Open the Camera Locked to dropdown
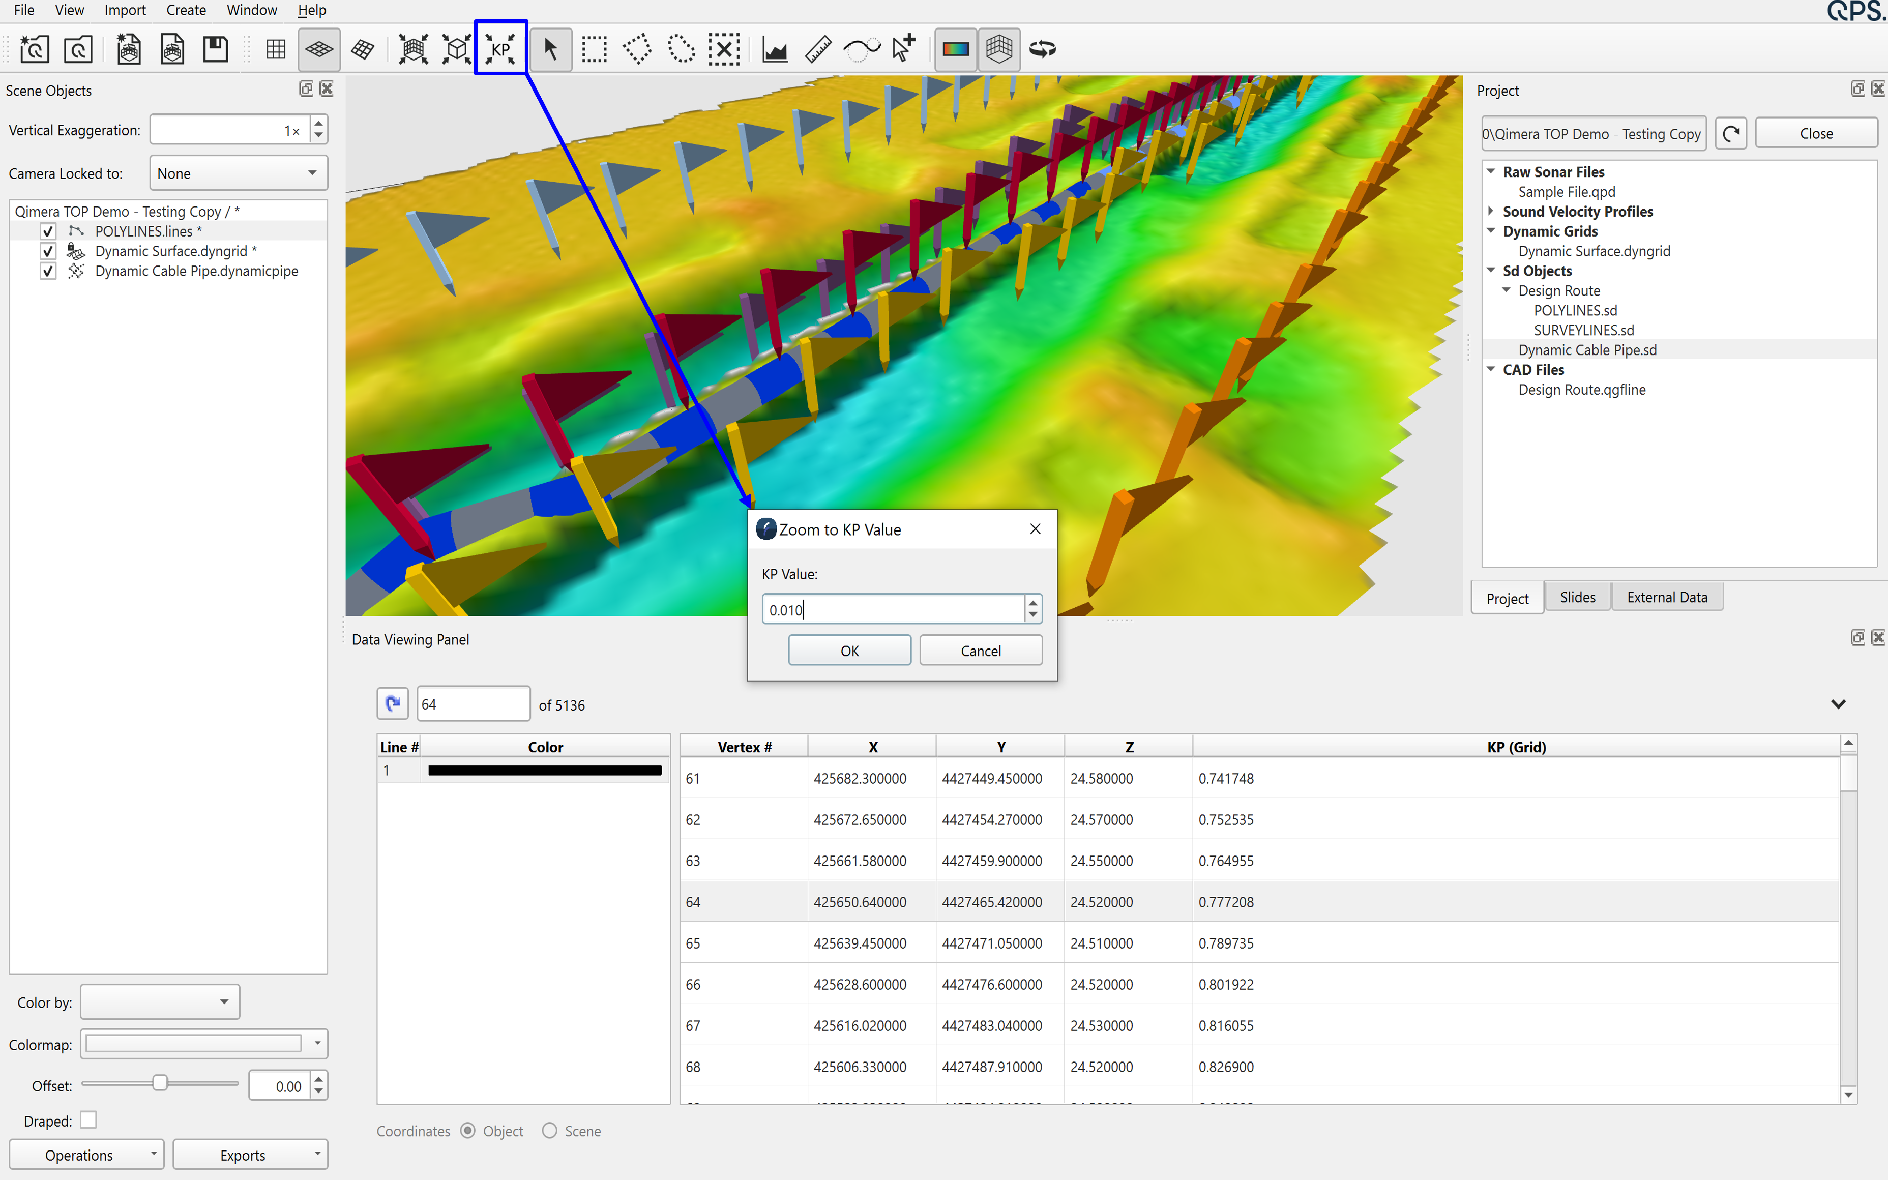 (238, 173)
